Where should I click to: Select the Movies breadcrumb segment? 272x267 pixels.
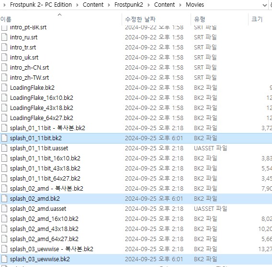point(195,5)
